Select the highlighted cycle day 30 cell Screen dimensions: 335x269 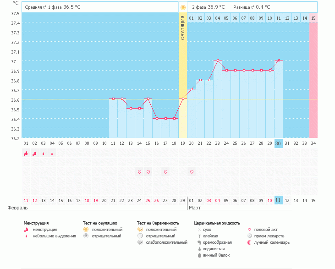point(278,143)
